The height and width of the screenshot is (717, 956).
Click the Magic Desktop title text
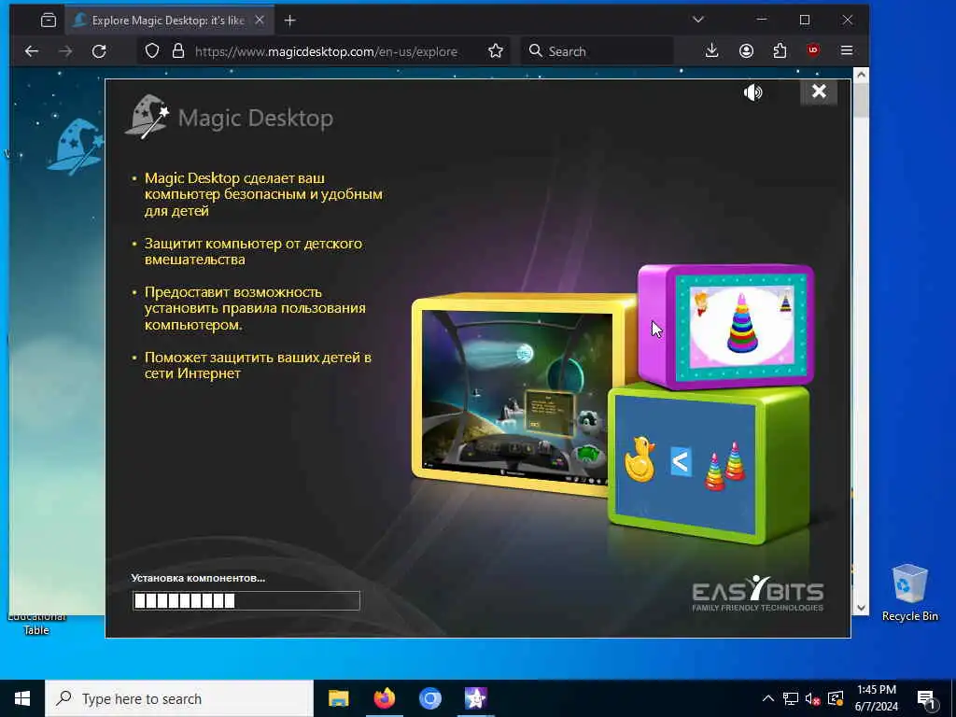pos(256,118)
